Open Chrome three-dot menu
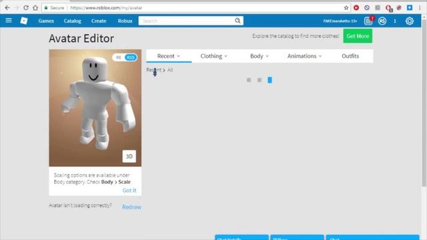The height and width of the screenshot is (240, 427). (x=420, y=7)
